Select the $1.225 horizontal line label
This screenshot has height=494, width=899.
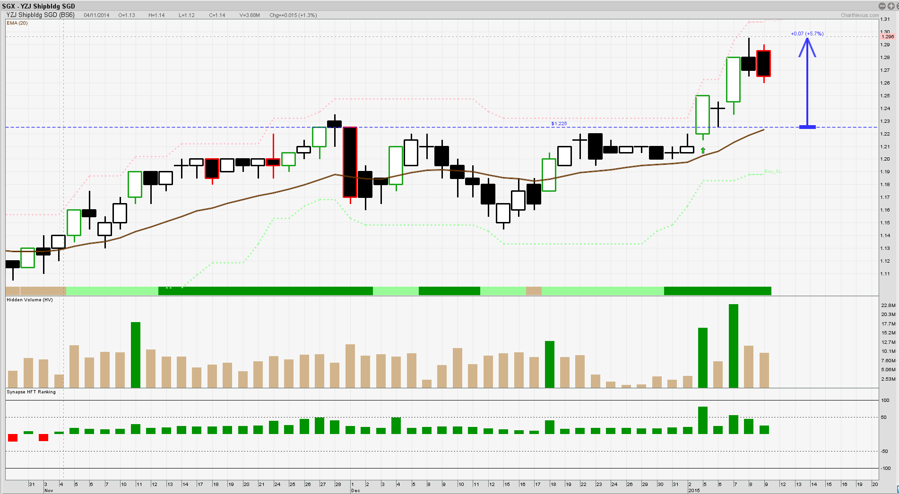[x=559, y=124]
